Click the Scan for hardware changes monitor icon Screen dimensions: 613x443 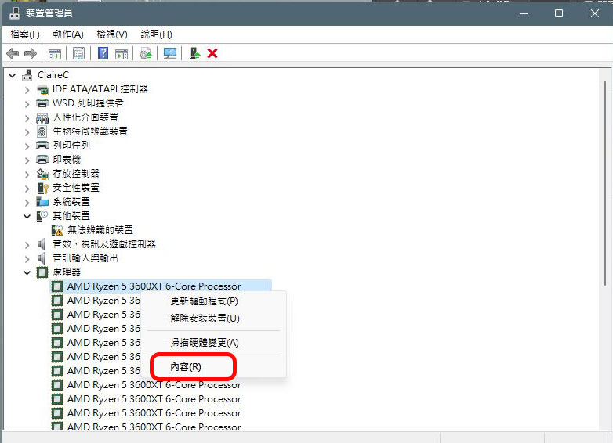point(170,53)
